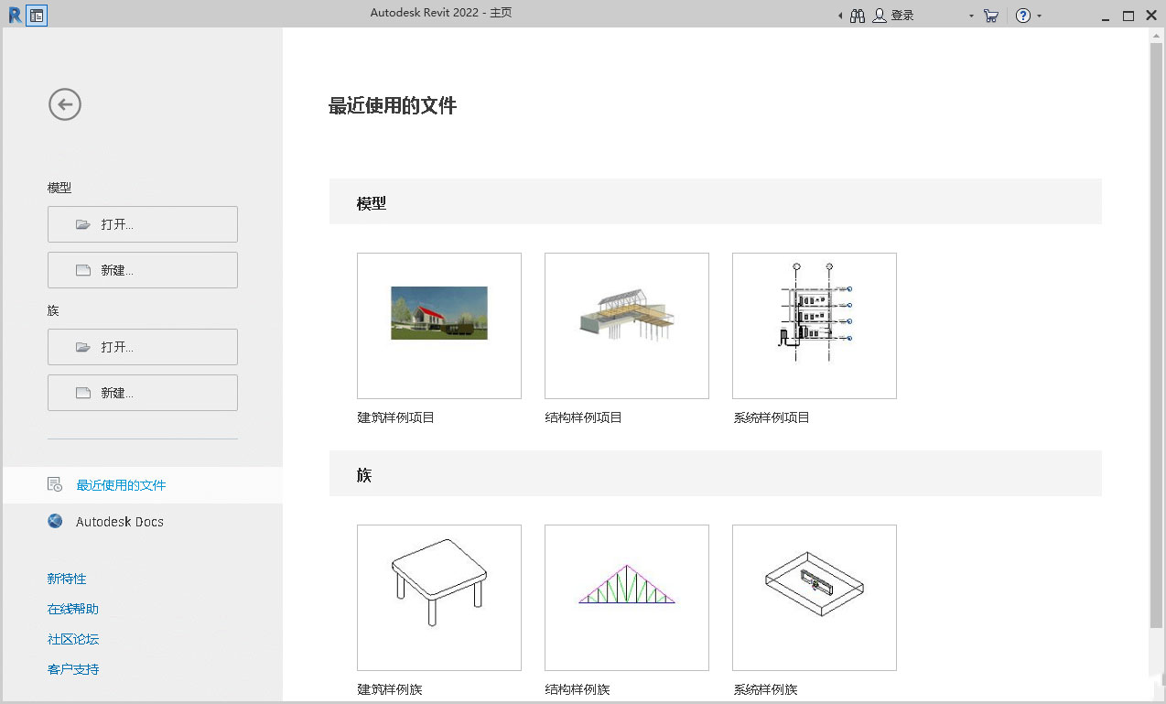Switch to Autodesk Docs in the sidebar
This screenshot has height=704, width=1166.
click(118, 521)
